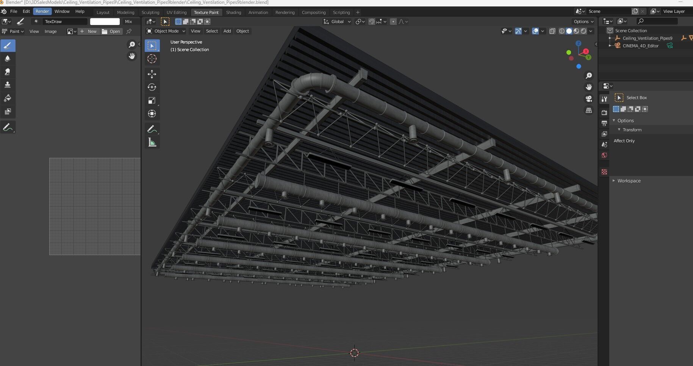Open the viewport Options dropdown
Image resolution: width=693 pixels, height=366 pixels.
pyautogui.click(x=583, y=22)
